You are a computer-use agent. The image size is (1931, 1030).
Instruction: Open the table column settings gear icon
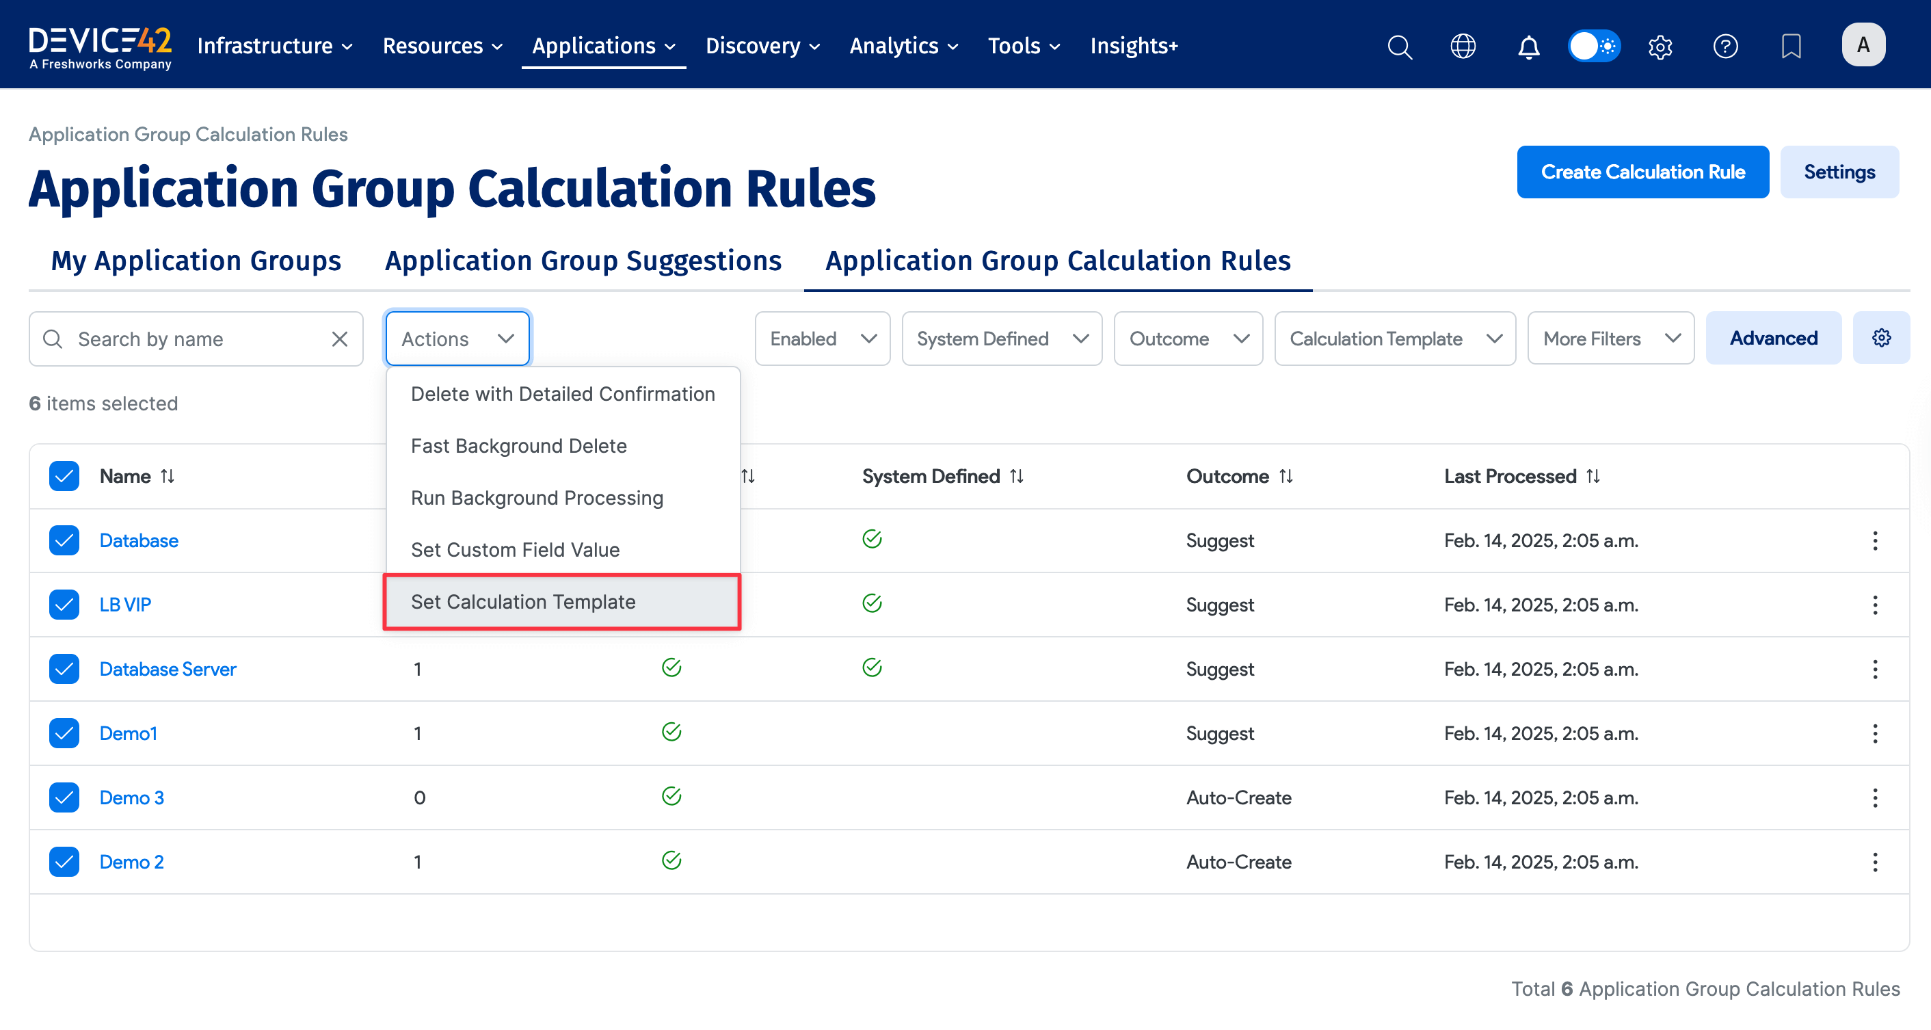[1882, 337]
